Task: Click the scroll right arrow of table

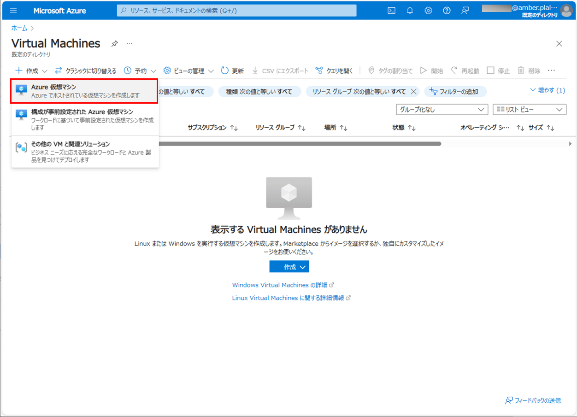Action: tap(570, 144)
